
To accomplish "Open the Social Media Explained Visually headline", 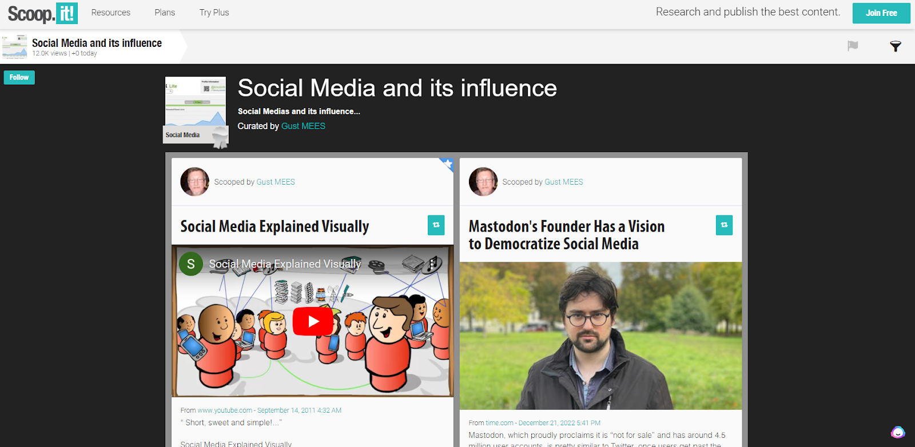I will point(274,226).
